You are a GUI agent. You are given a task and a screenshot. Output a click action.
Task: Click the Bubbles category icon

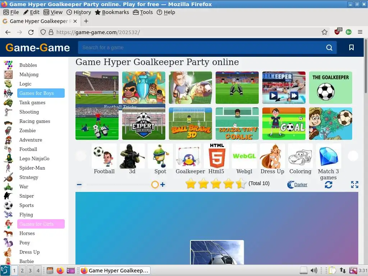point(8,65)
